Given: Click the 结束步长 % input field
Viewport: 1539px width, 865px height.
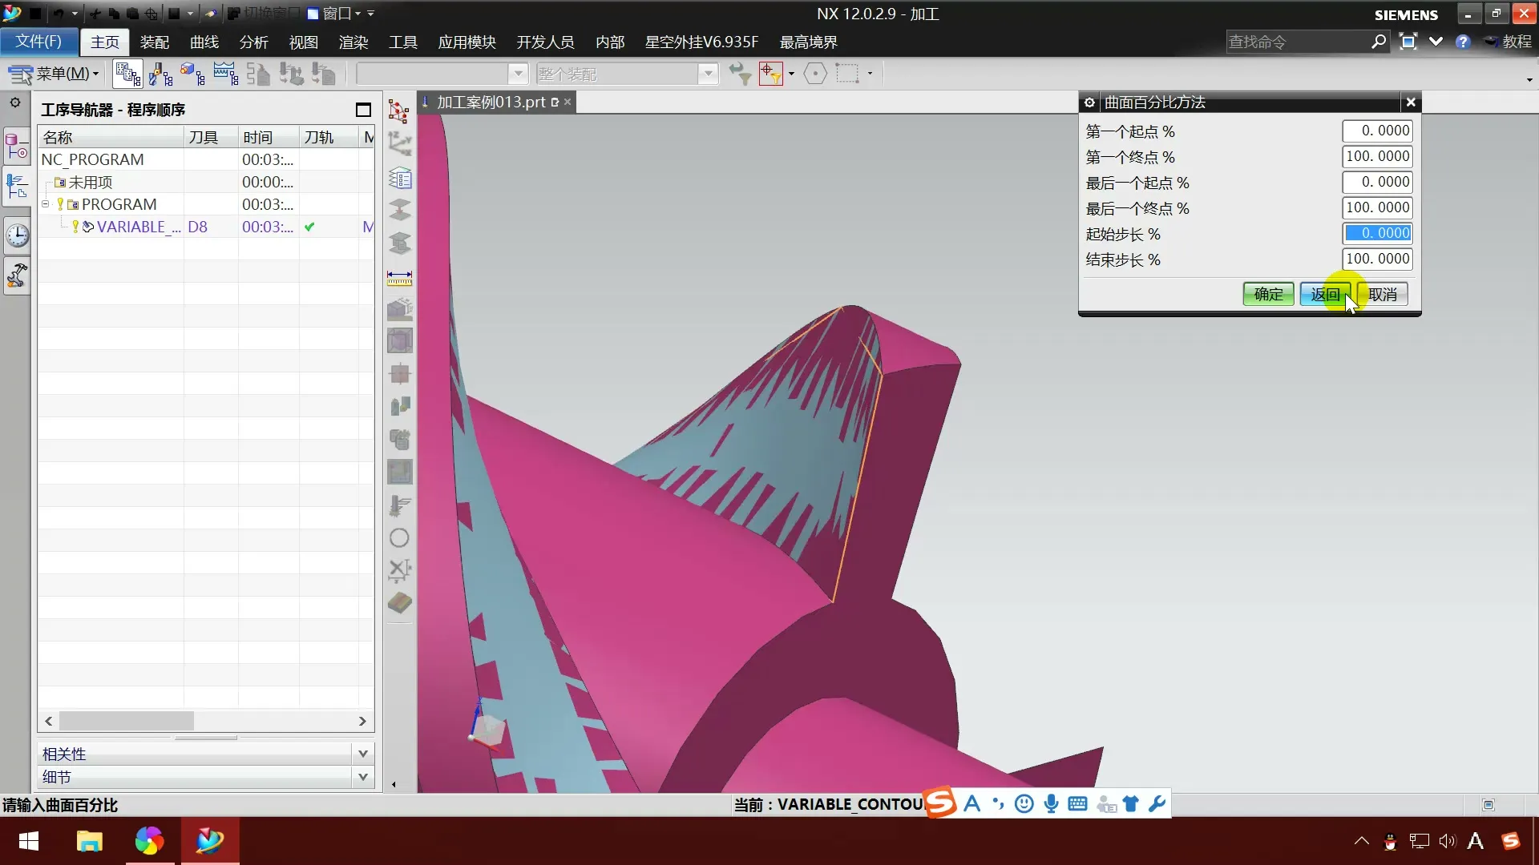Looking at the screenshot, I should (x=1377, y=259).
